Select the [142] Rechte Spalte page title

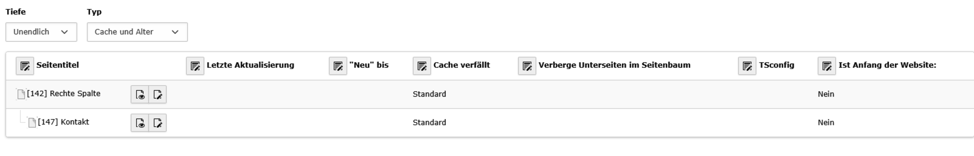click(64, 94)
